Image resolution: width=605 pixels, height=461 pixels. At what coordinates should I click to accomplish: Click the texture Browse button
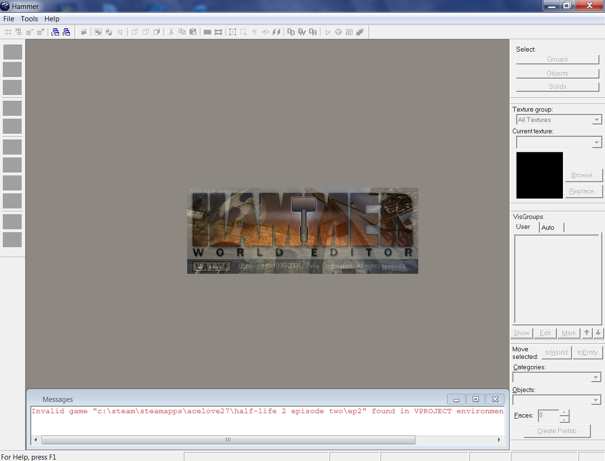[584, 175]
